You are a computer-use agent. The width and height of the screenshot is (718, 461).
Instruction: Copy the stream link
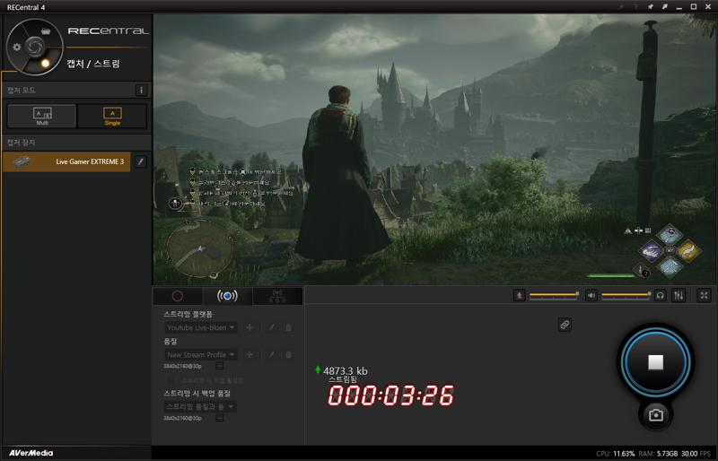point(565,325)
